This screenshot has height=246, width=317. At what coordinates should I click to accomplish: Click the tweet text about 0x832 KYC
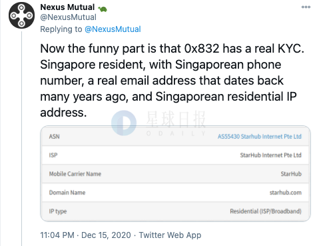172,81
